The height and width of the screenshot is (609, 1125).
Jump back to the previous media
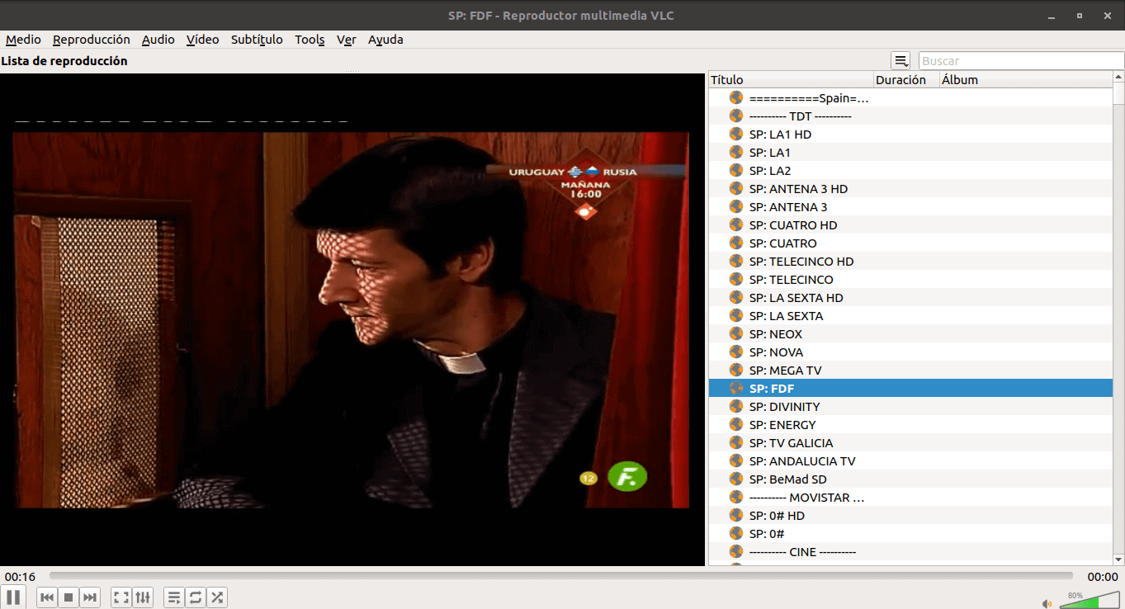tap(47, 597)
